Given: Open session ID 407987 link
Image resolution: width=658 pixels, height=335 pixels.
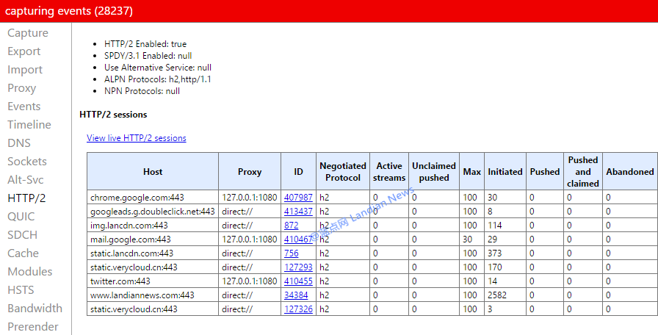Looking at the screenshot, I should (298, 198).
